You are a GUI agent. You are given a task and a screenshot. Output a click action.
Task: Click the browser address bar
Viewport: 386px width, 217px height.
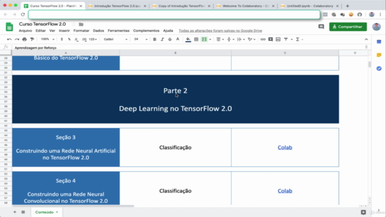pos(174,14)
